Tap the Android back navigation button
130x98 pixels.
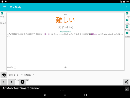(x=44, y=95)
